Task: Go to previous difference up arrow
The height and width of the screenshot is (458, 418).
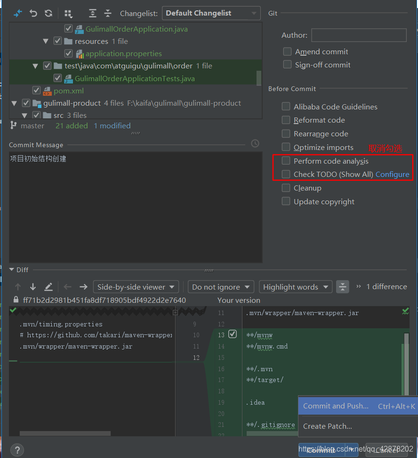Action: coord(18,287)
